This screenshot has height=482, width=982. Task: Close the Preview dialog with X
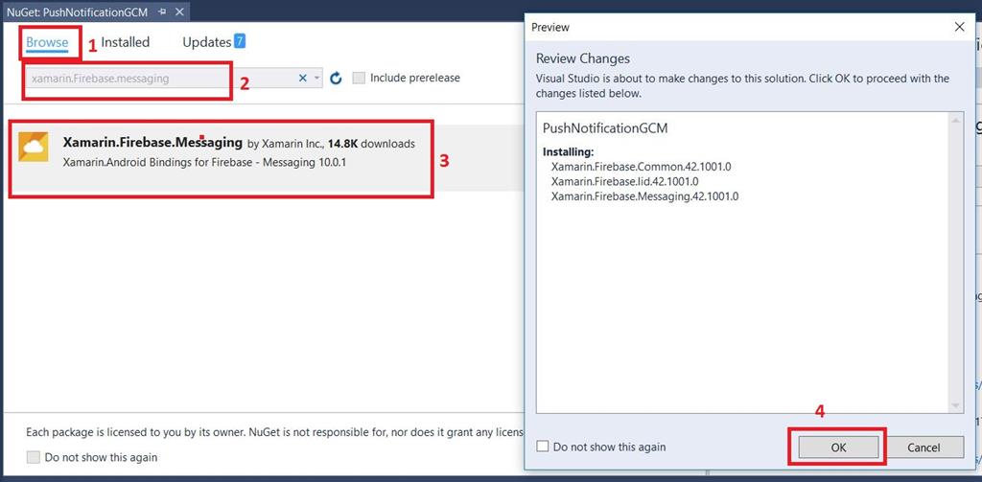tap(960, 27)
